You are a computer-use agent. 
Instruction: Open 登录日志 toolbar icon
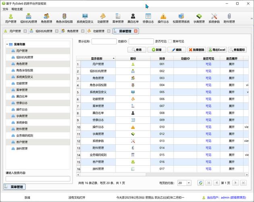click(x=148, y=18)
